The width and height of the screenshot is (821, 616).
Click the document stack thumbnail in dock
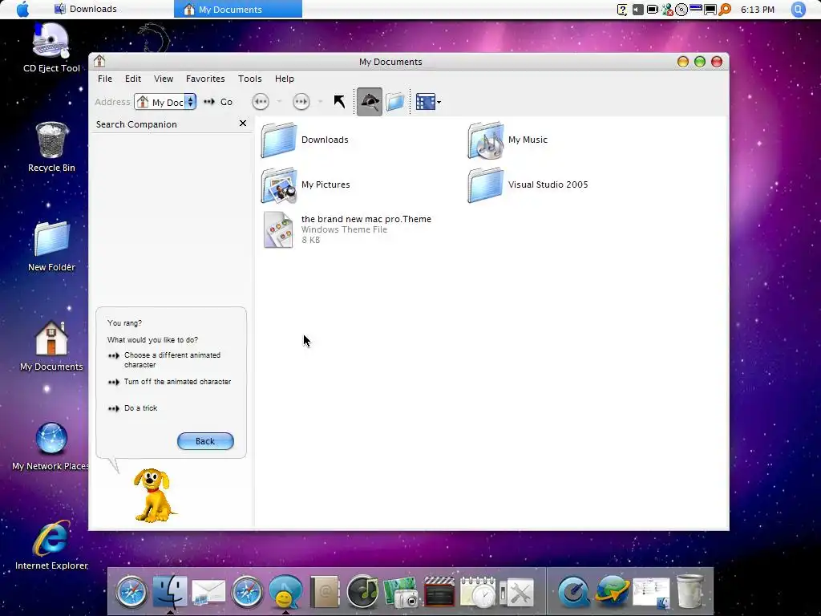pos(651,593)
